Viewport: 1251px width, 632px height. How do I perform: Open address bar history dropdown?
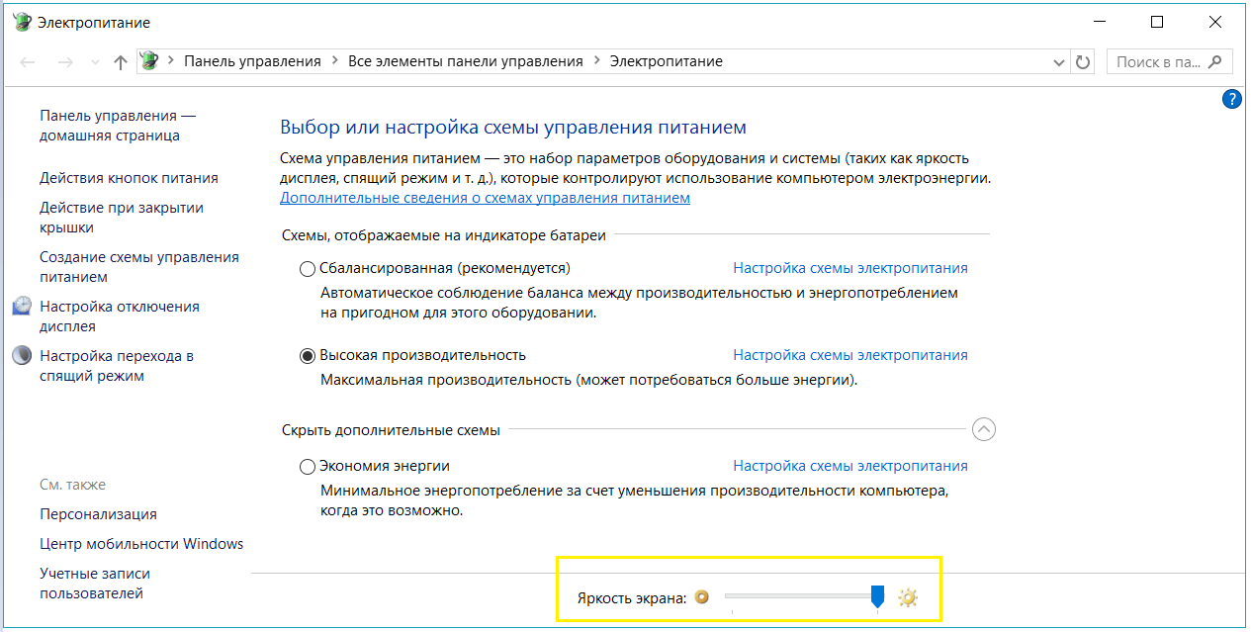coord(1059,61)
